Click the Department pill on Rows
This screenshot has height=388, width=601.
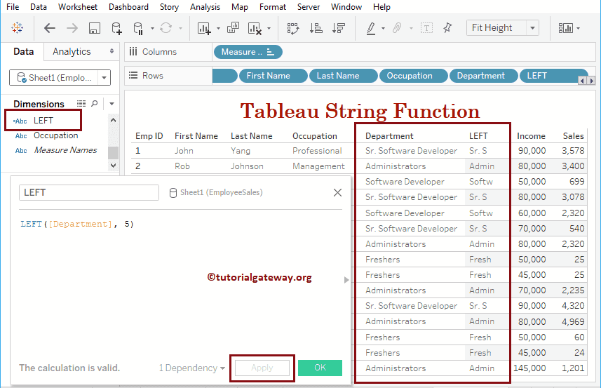(484, 76)
